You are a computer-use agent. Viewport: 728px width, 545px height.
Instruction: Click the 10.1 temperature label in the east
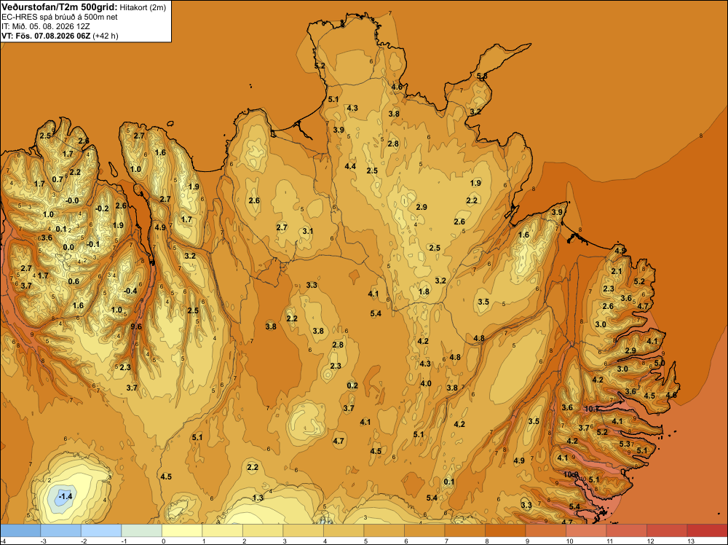pyautogui.click(x=592, y=409)
